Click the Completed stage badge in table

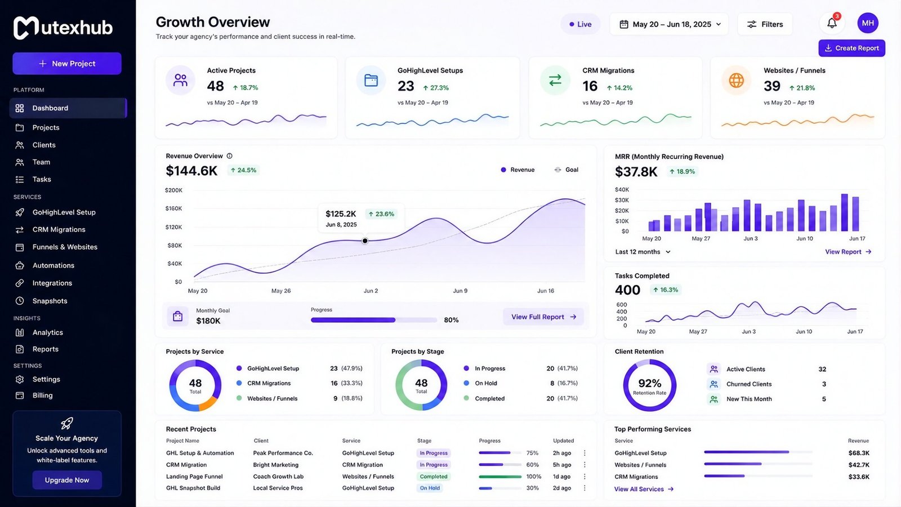434,477
